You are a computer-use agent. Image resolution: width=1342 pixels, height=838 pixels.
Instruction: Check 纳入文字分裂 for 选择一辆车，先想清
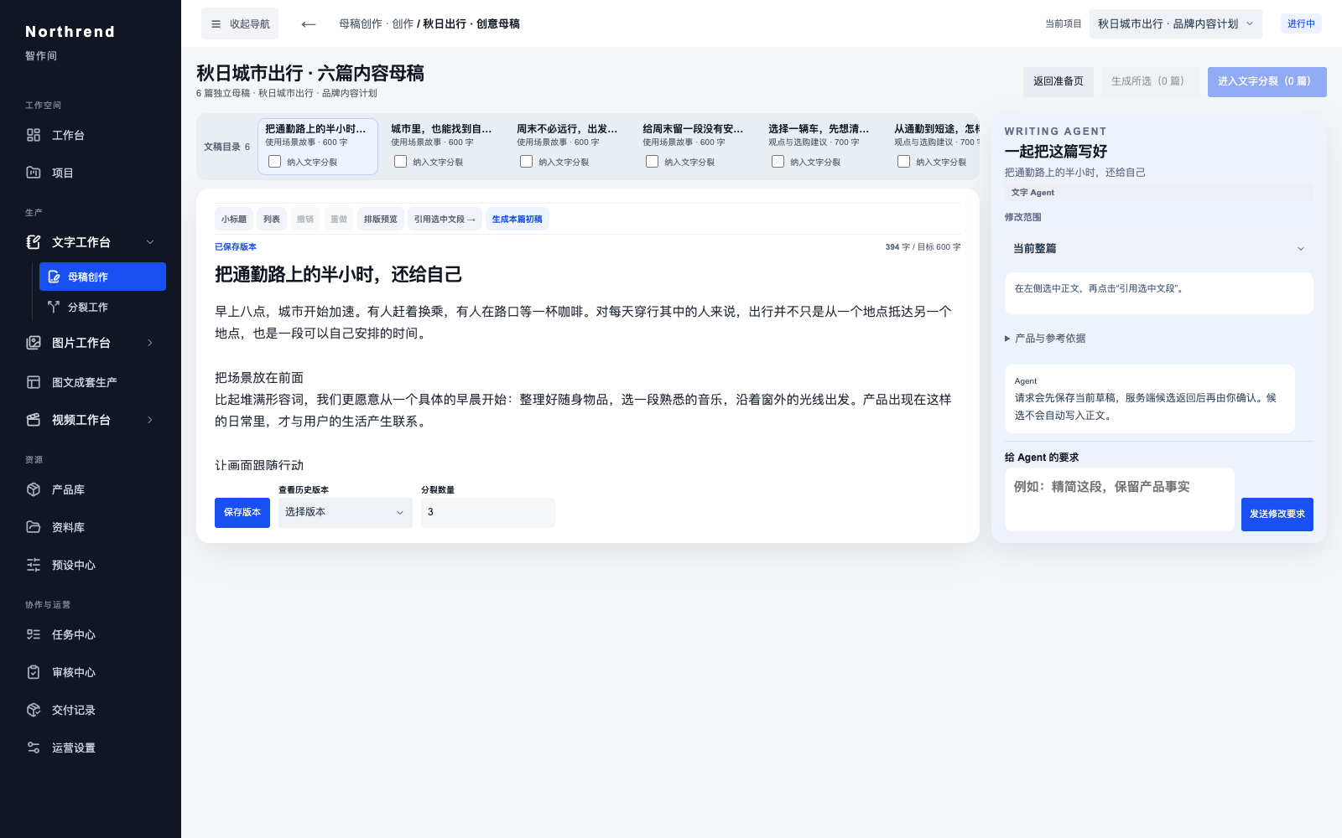click(778, 162)
